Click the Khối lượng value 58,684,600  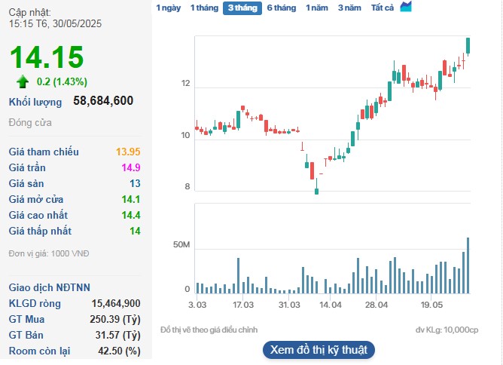point(103,100)
